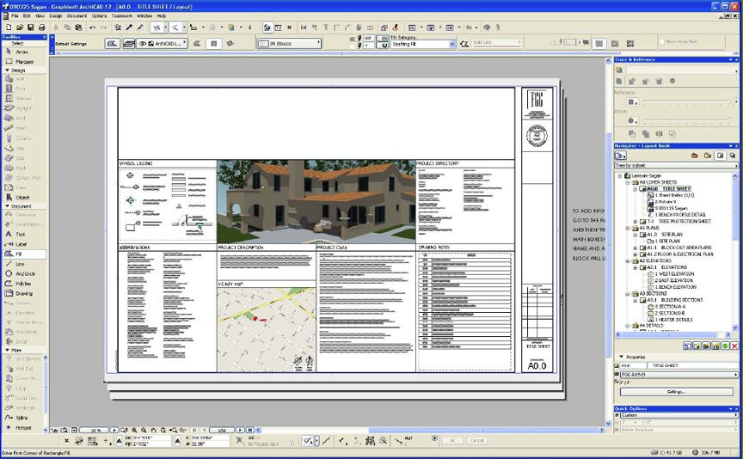Click the Project Map folder icon in Navigator
The image size is (743, 459).
click(694, 156)
